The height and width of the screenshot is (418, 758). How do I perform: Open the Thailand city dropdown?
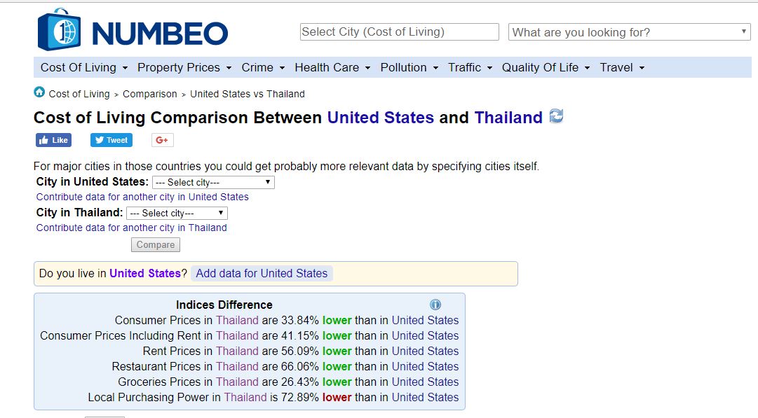tap(177, 213)
